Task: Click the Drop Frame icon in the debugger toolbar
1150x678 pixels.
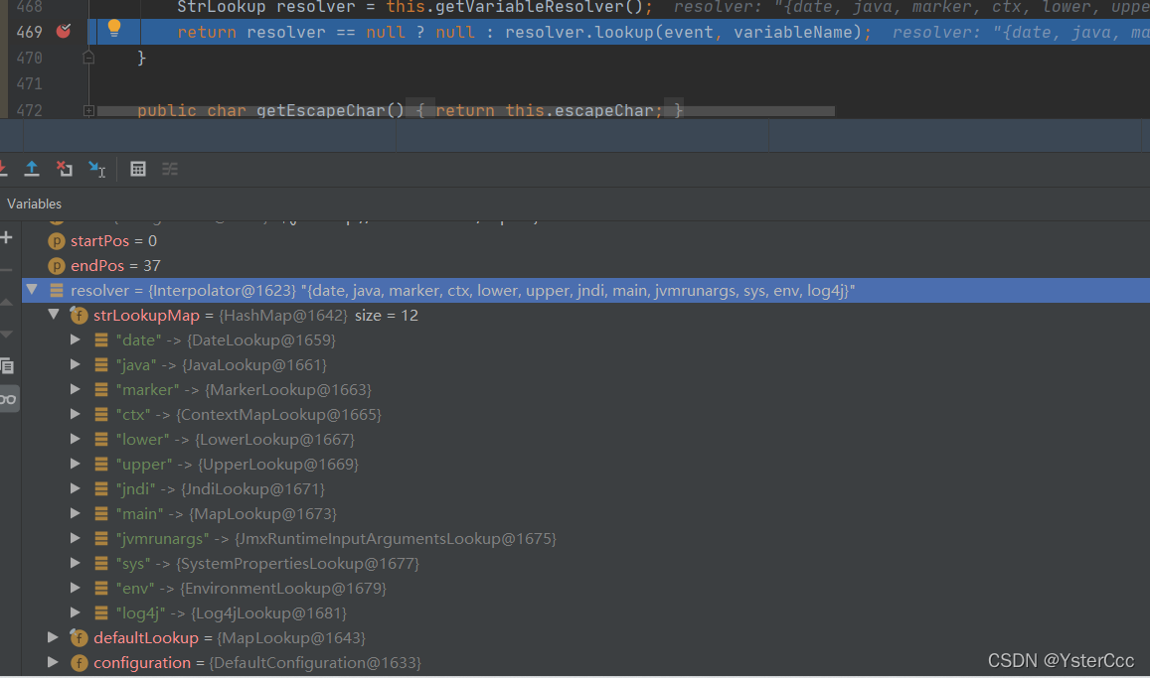Action: click(65, 169)
